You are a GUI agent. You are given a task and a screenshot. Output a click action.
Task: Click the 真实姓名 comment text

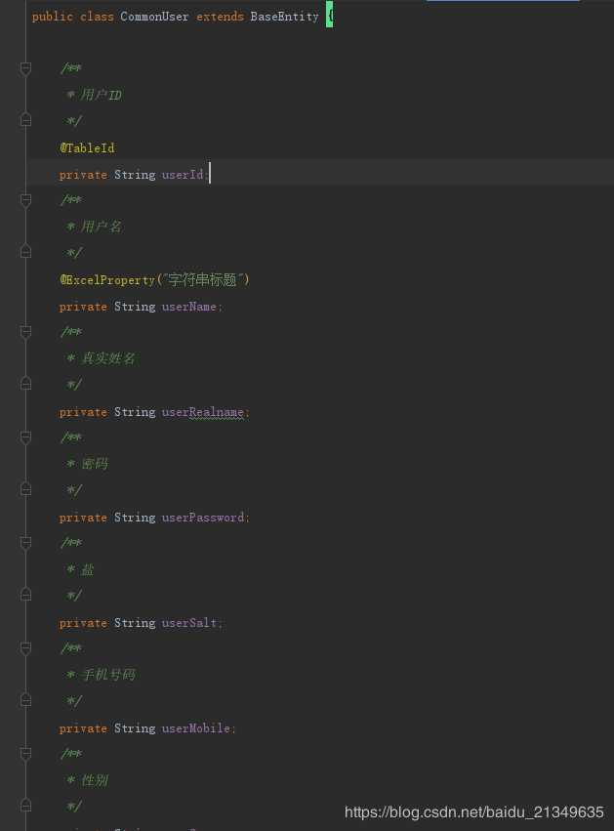tap(108, 358)
